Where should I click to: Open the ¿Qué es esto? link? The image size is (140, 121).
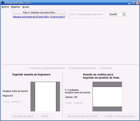point(57,17)
